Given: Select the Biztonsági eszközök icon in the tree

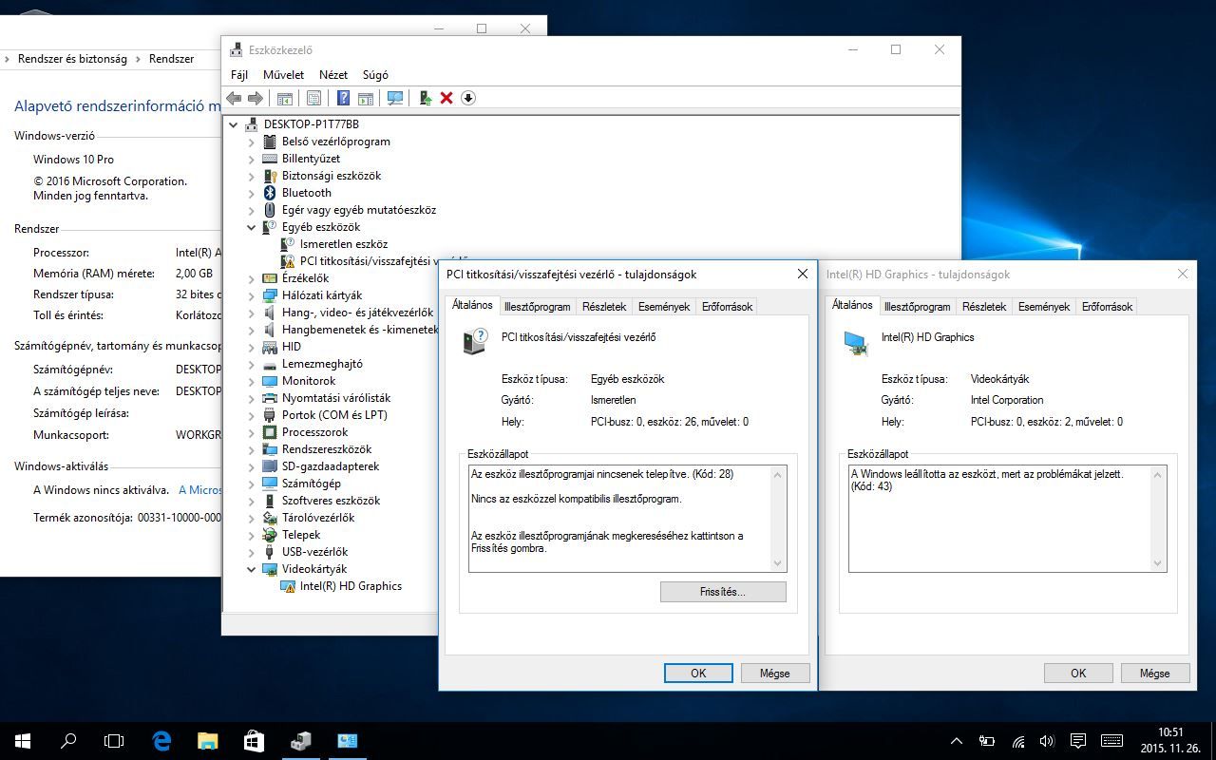Looking at the screenshot, I should (270, 176).
